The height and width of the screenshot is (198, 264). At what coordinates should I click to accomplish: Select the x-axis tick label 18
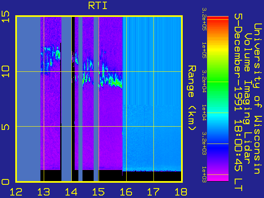click(181, 192)
